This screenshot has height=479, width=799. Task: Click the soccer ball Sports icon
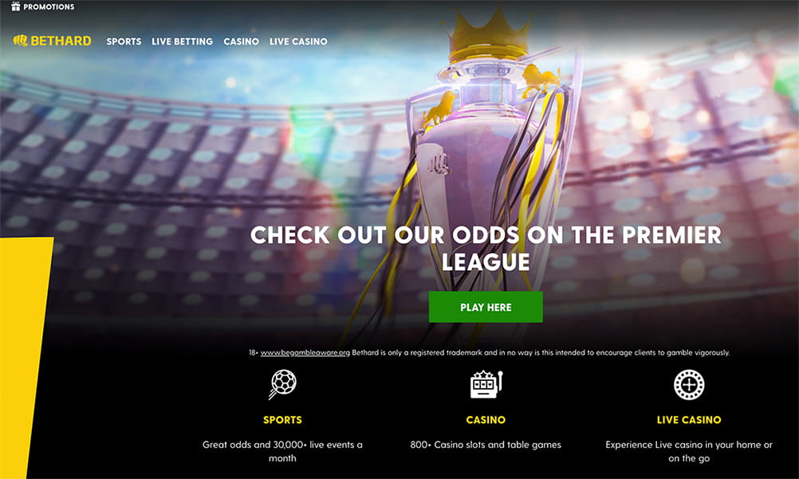pos(282,383)
